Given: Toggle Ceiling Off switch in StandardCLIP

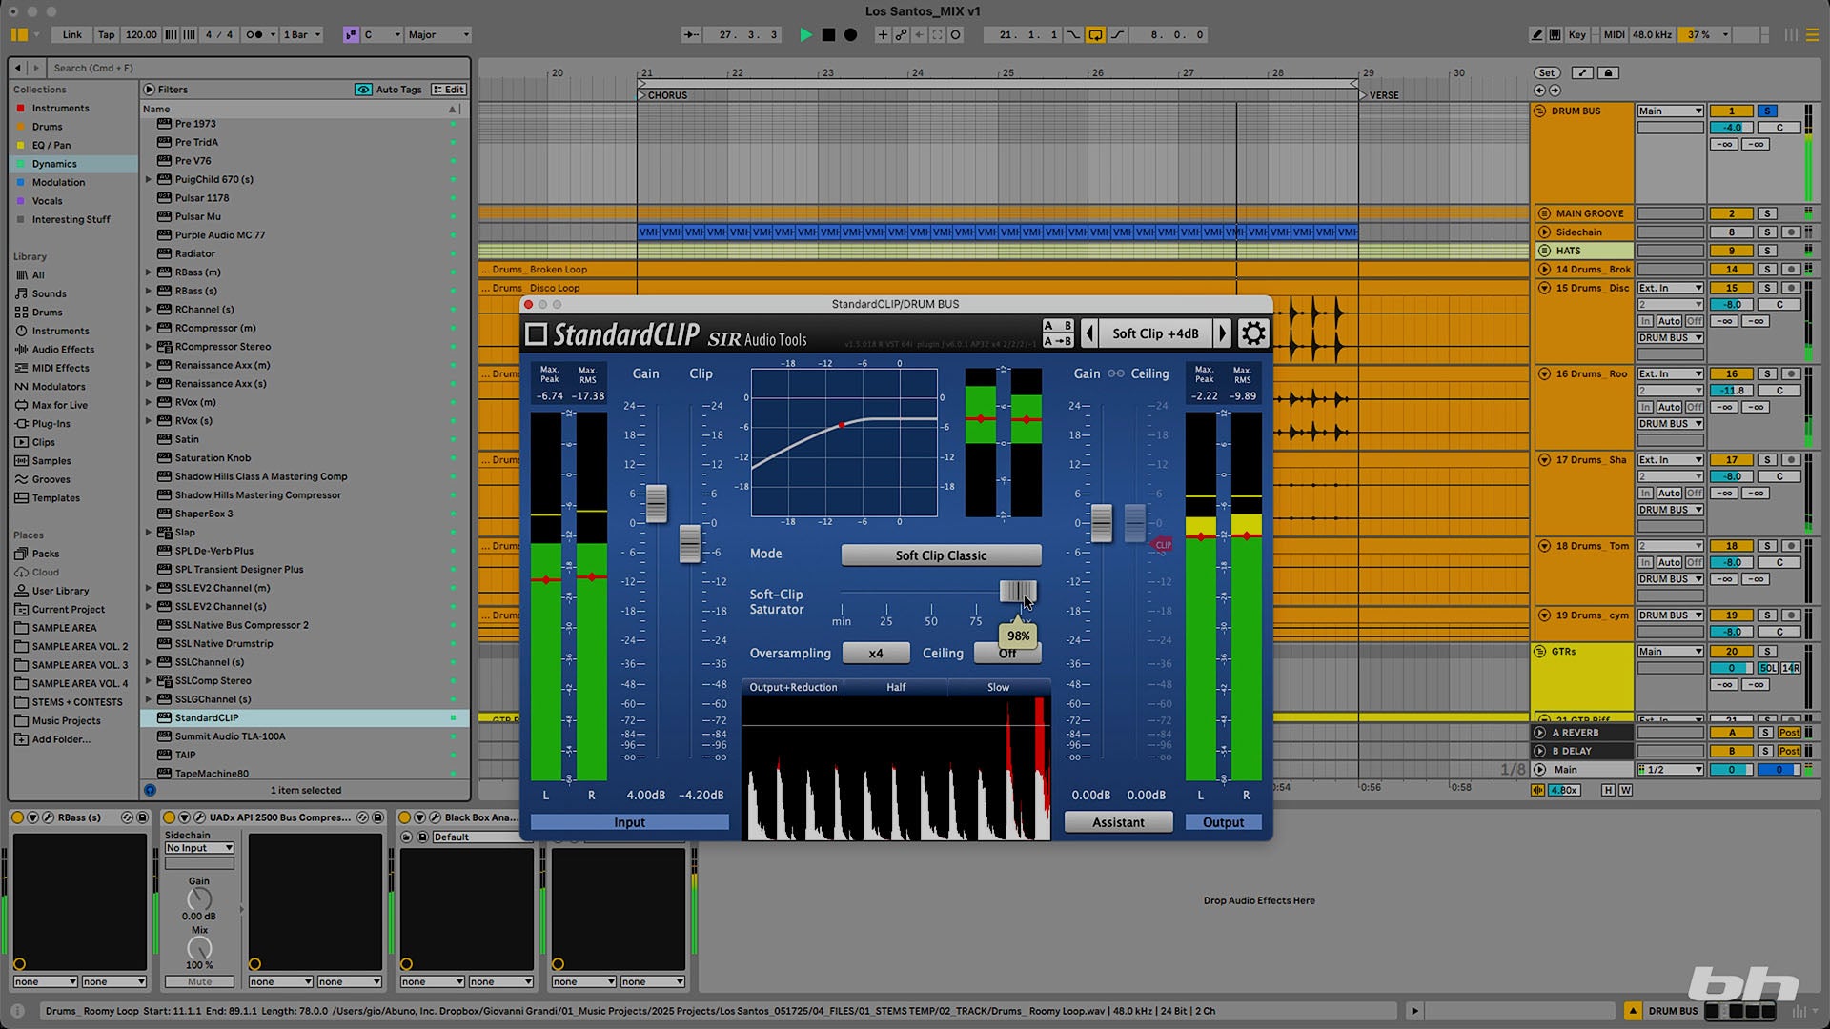Looking at the screenshot, I should point(1006,654).
